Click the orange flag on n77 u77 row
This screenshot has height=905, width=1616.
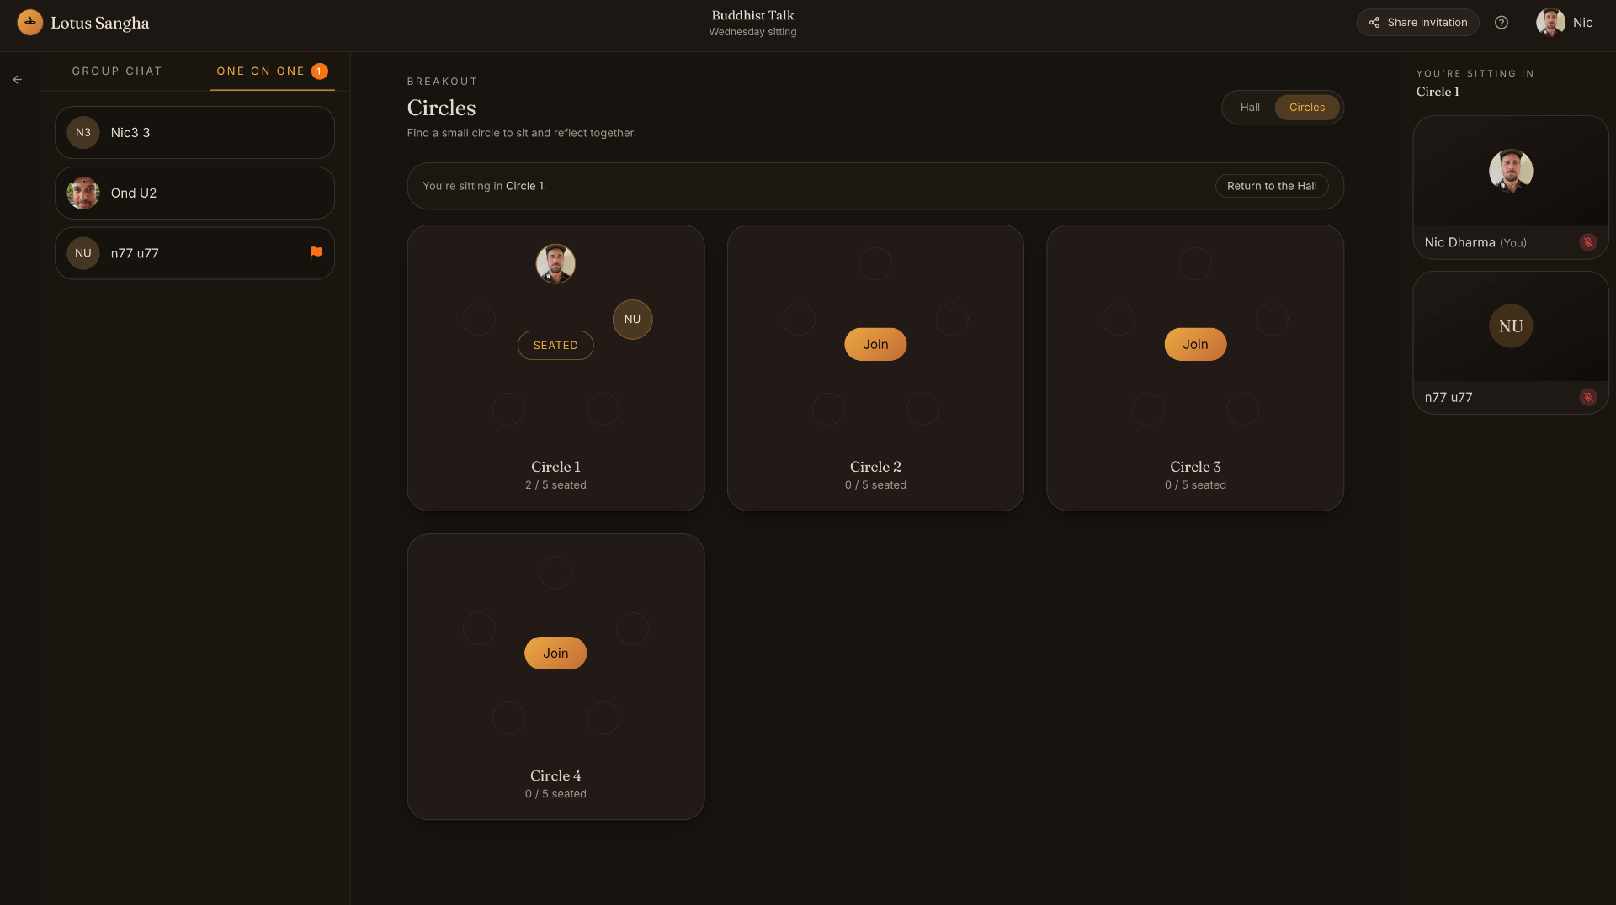click(316, 253)
